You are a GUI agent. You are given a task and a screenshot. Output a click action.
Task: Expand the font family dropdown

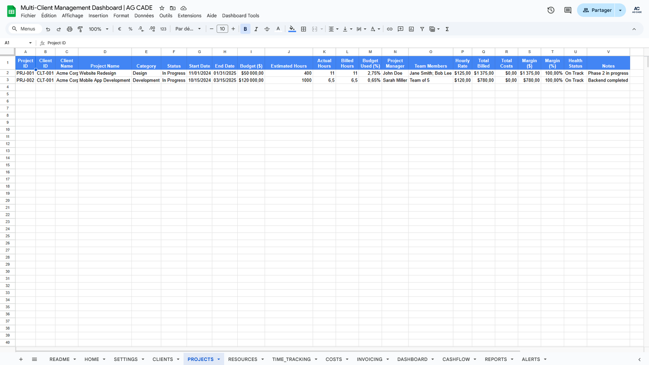coord(188,29)
